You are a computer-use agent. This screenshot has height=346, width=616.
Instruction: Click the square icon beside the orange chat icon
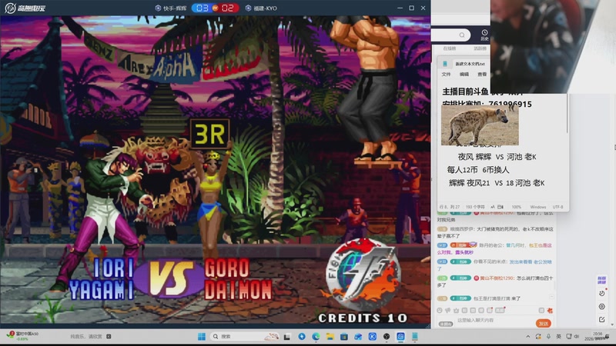point(541,311)
